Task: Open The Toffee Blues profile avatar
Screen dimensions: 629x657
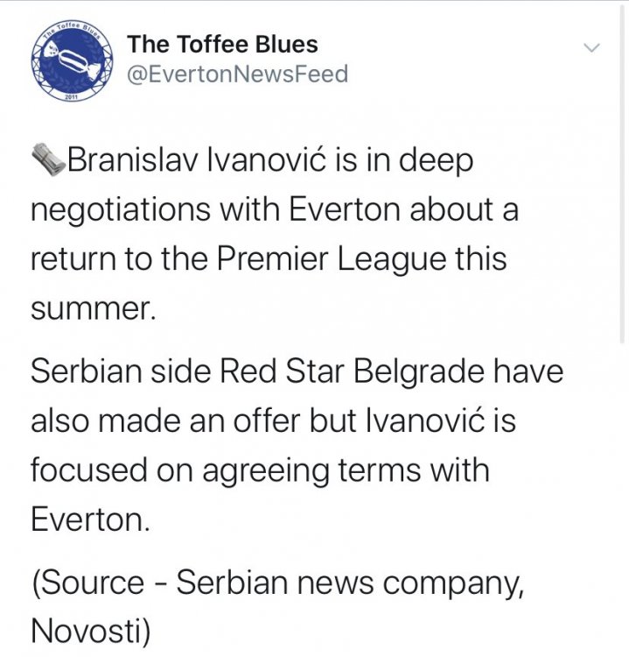Action: tap(68, 60)
